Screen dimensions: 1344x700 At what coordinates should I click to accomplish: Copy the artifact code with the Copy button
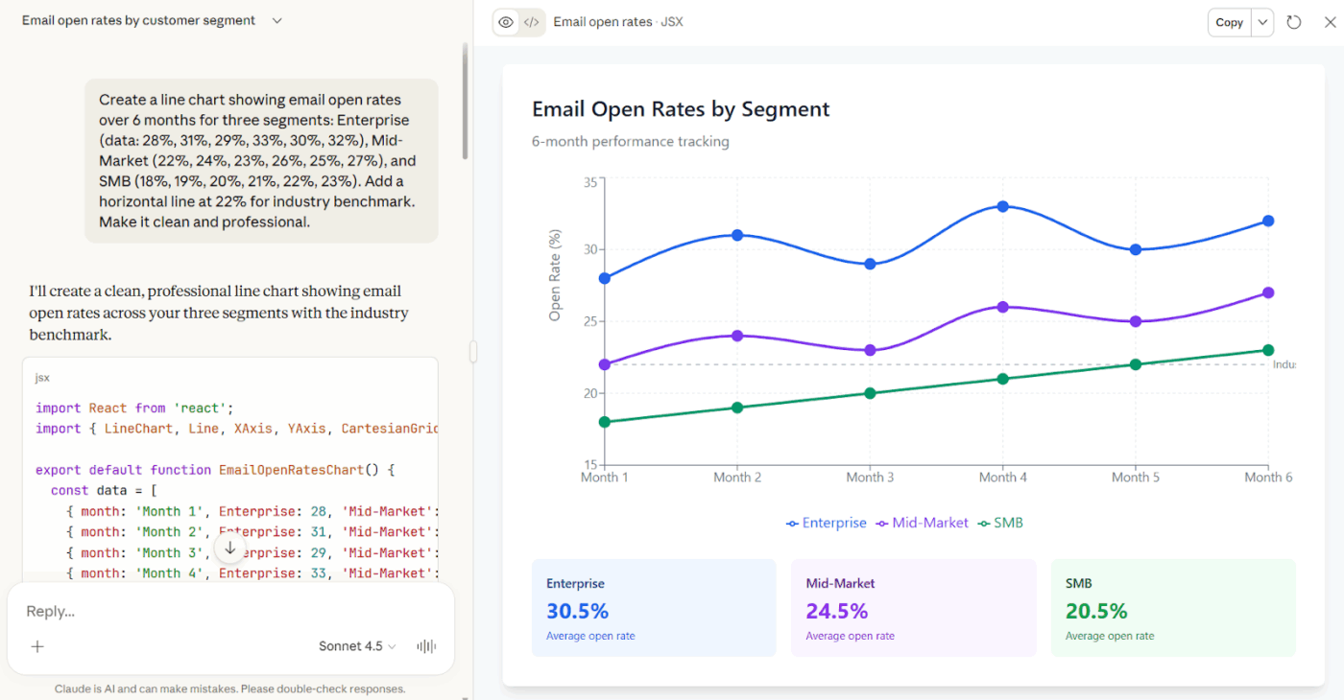click(x=1229, y=22)
